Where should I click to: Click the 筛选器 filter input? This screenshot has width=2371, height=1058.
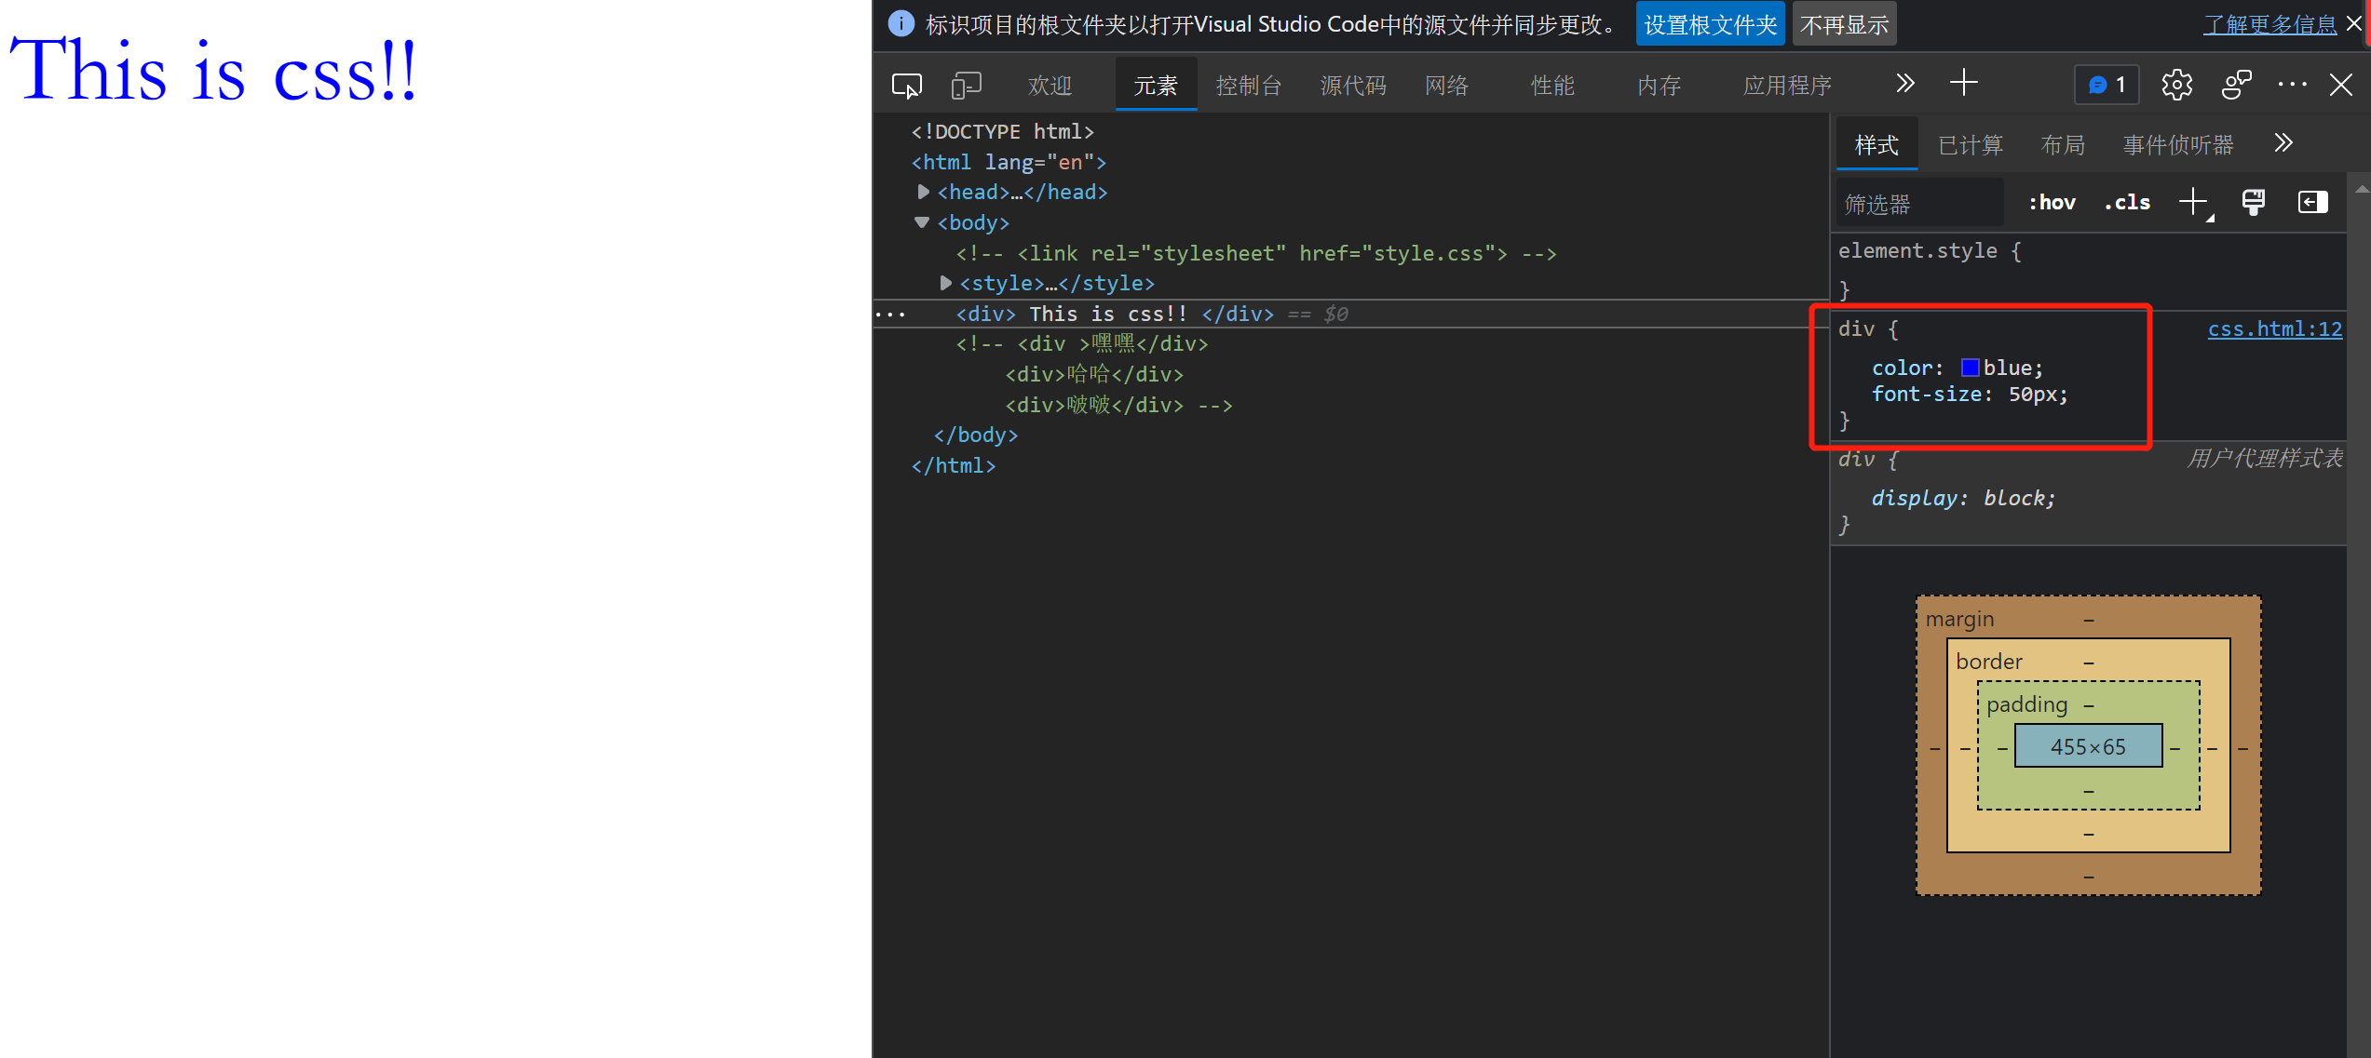click(x=1920, y=203)
